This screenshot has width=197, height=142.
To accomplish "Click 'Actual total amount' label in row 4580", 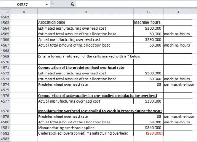I will point(85,122).
